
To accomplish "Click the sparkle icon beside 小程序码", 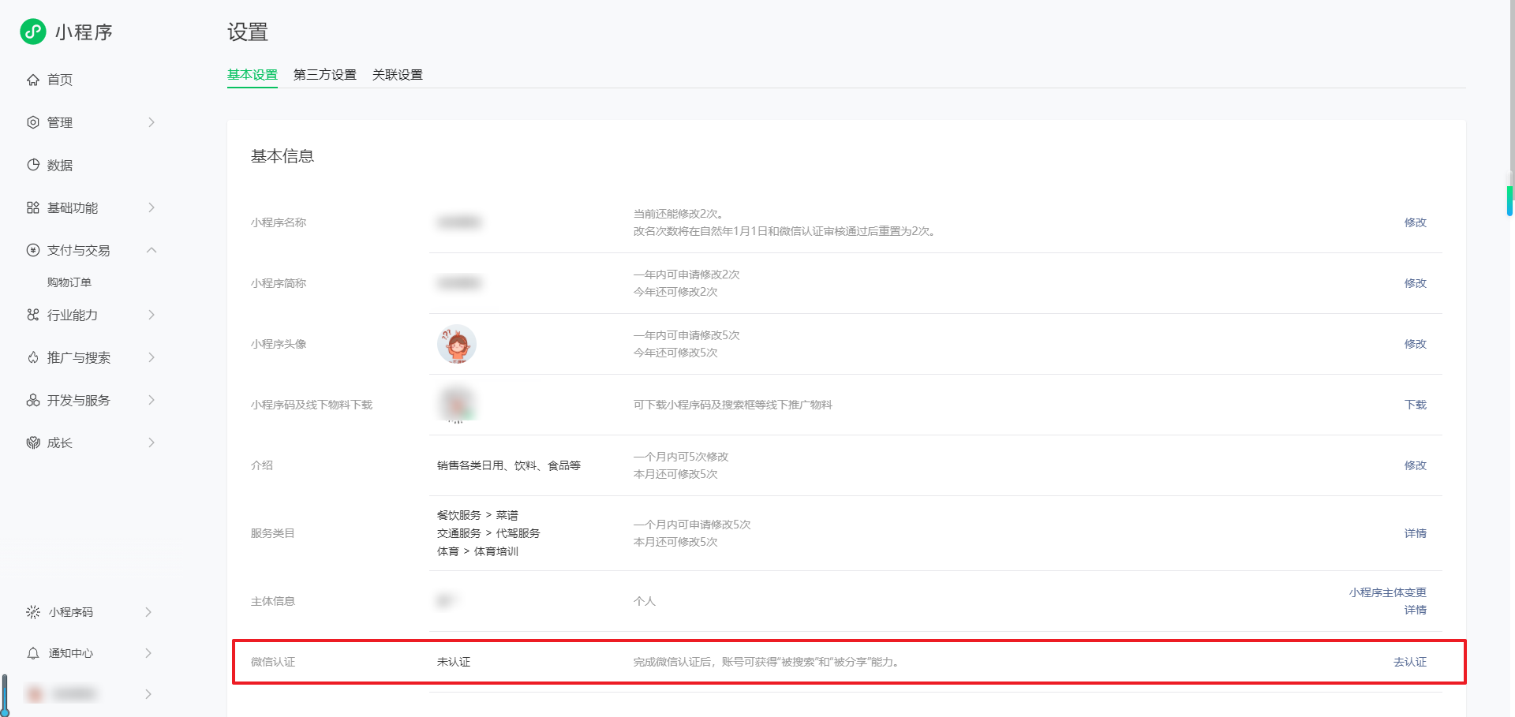I will pos(33,612).
